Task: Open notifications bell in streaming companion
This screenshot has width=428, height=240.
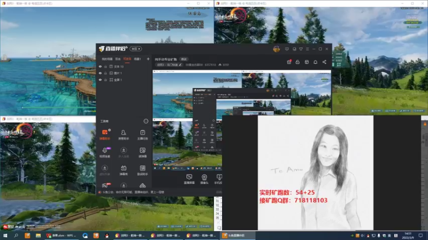Action: tap(315, 62)
